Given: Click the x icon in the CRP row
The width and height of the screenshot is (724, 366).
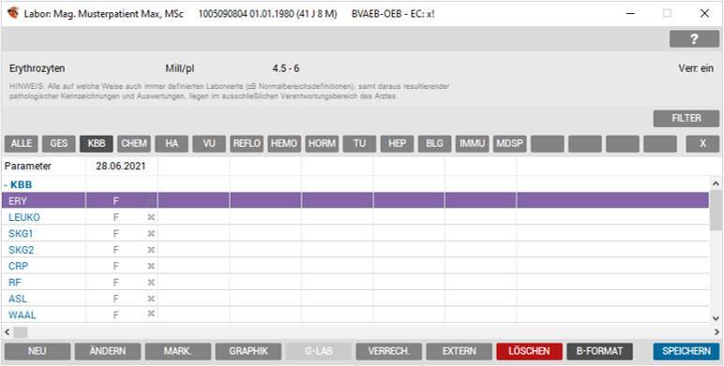Looking at the screenshot, I should coord(151,266).
